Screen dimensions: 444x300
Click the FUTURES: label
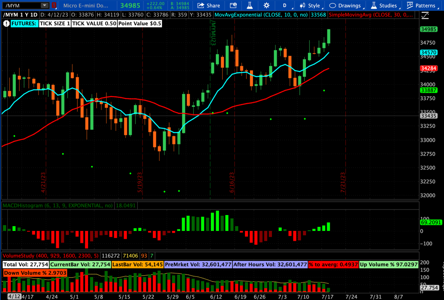24,23
